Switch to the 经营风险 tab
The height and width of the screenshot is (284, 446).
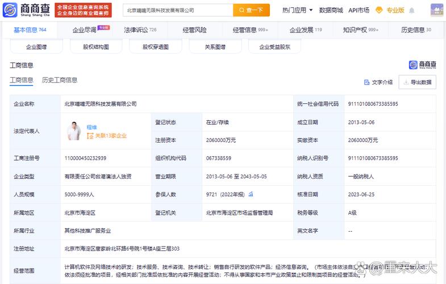194,30
